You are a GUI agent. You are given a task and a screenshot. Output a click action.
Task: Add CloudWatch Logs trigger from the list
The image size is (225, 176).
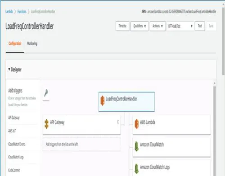coord(16,157)
